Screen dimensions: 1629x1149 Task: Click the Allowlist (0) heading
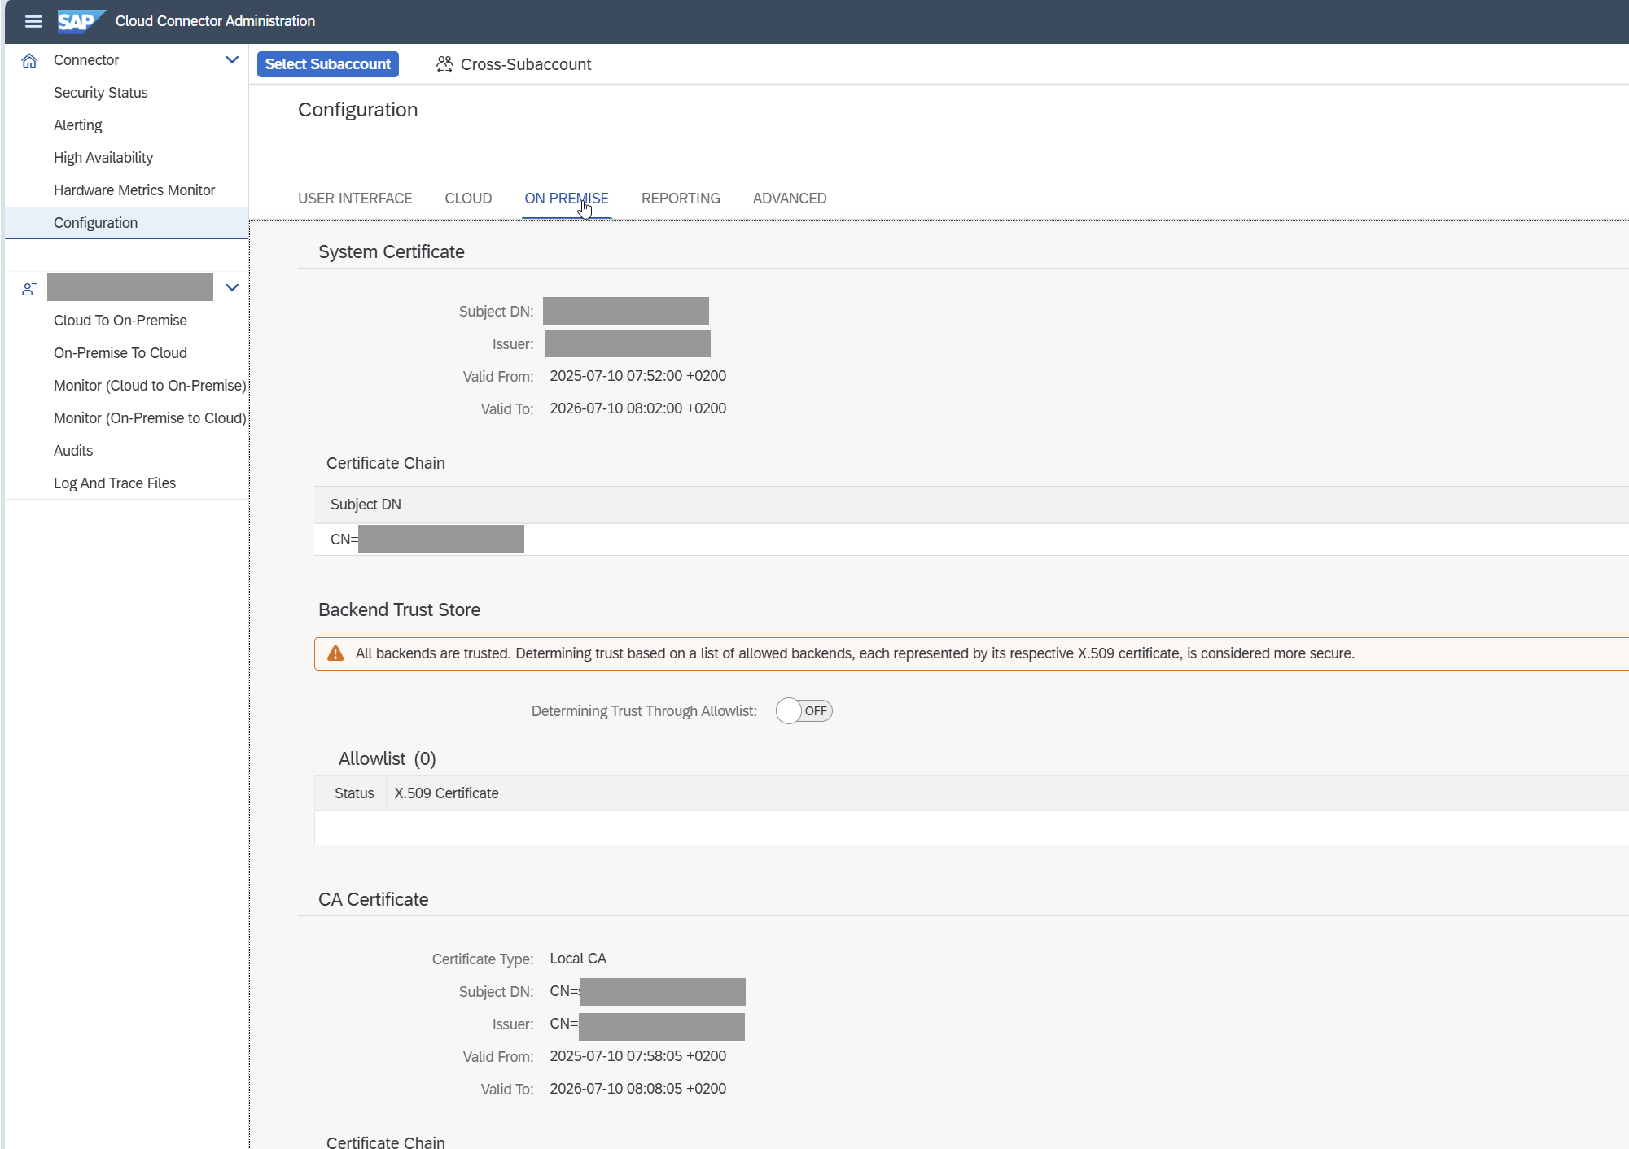[388, 758]
